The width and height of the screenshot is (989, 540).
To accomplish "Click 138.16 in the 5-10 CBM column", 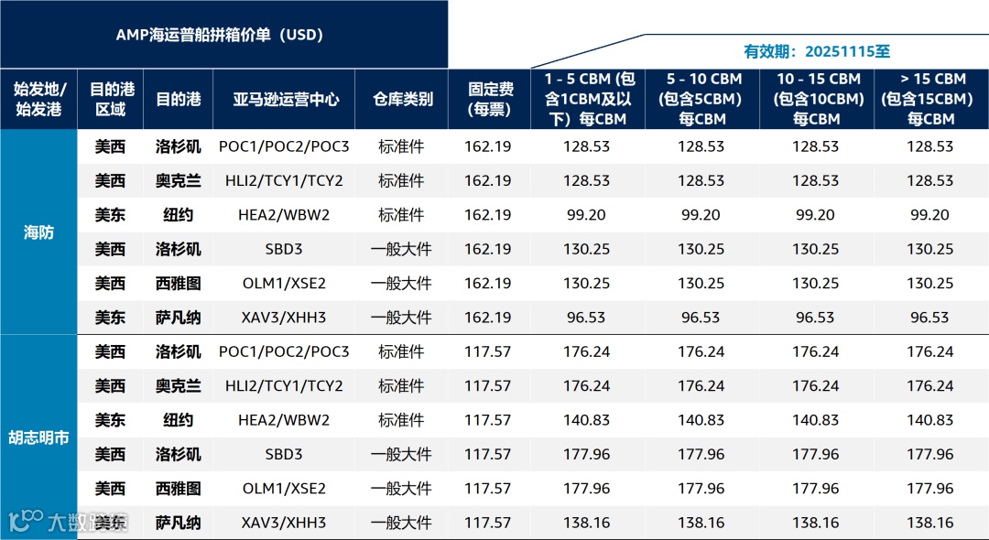I will tap(701, 523).
